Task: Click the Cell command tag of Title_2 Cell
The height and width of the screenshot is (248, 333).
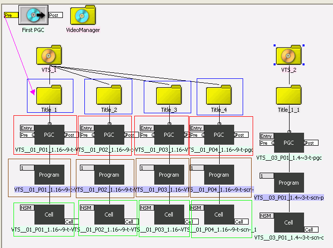Action: [131, 222]
